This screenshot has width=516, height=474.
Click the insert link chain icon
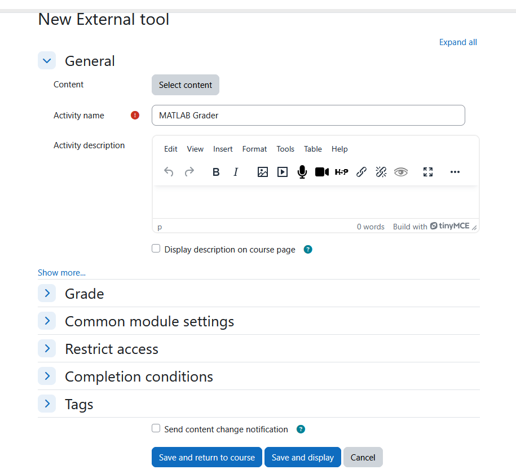click(x=361, y=172)
